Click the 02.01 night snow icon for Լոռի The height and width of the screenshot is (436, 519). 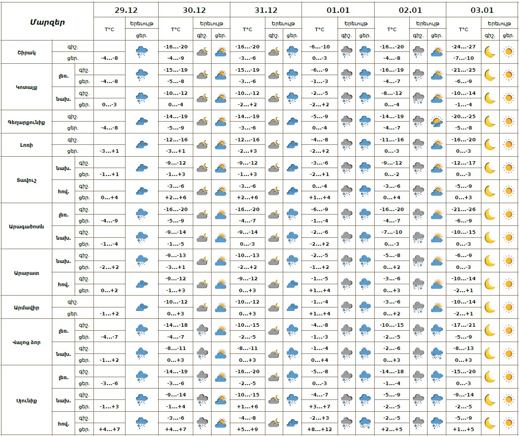tap(418, 145)
